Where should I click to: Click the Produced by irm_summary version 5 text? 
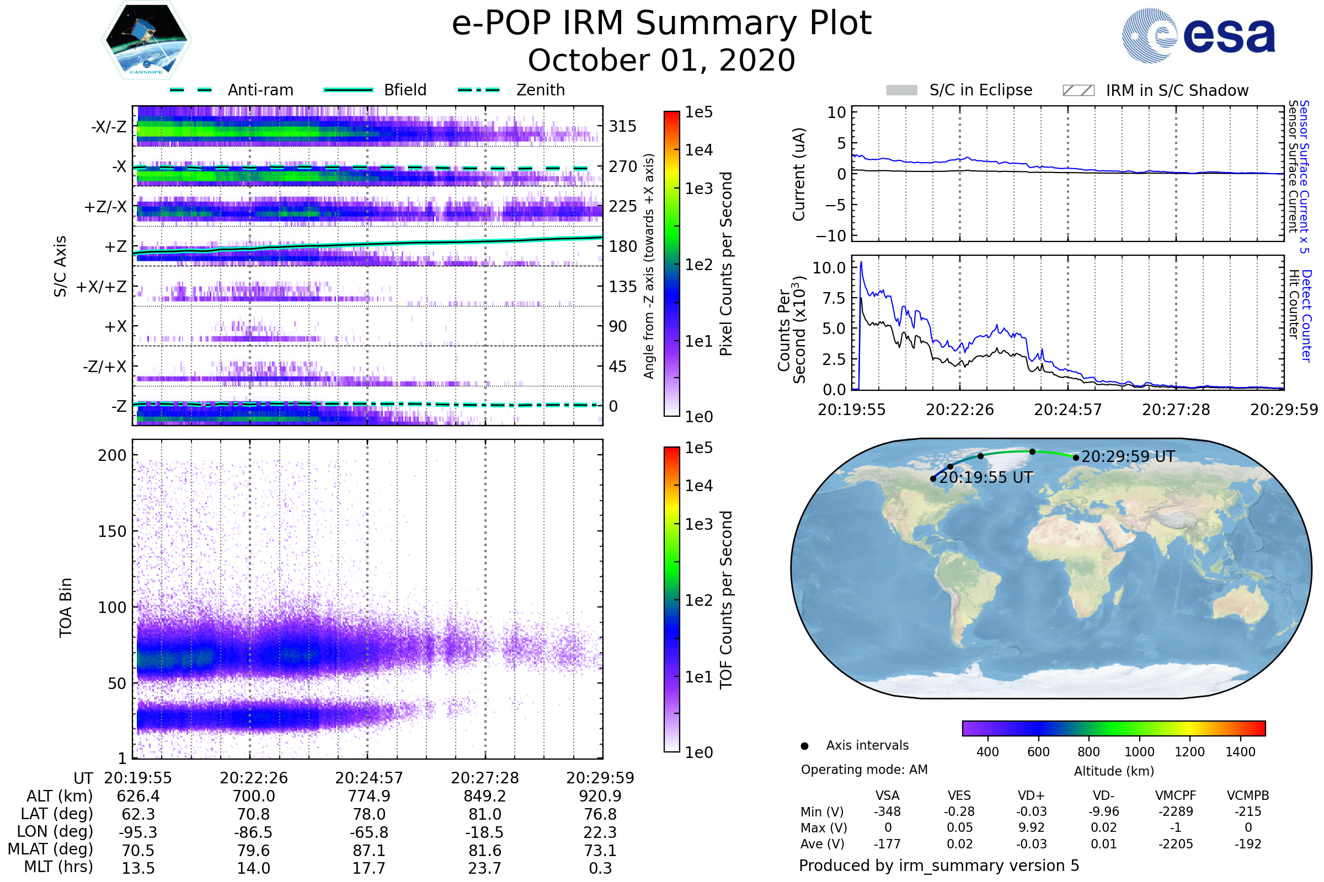tap(938, 865)
